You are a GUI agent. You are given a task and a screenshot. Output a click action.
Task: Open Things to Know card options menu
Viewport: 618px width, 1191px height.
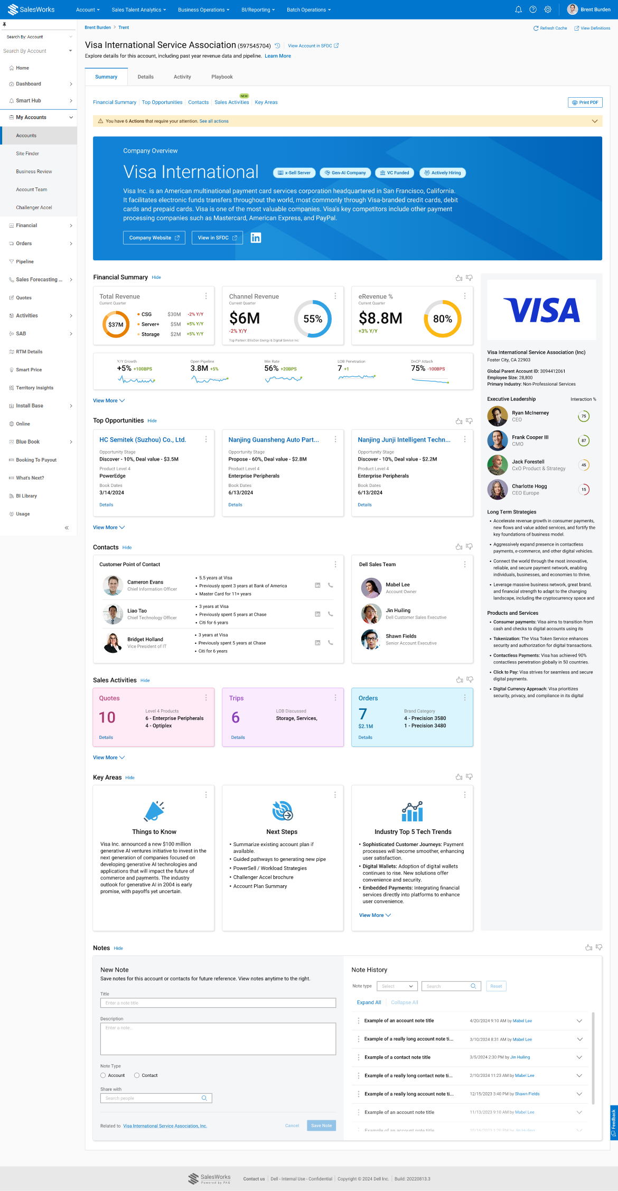(206, 795)
